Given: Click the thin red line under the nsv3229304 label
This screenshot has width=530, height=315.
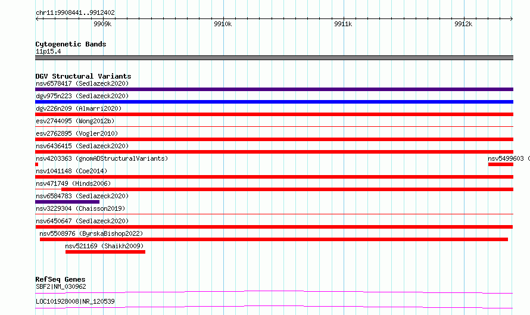Looking at the screenshot, I should click(x=274, y=214).
